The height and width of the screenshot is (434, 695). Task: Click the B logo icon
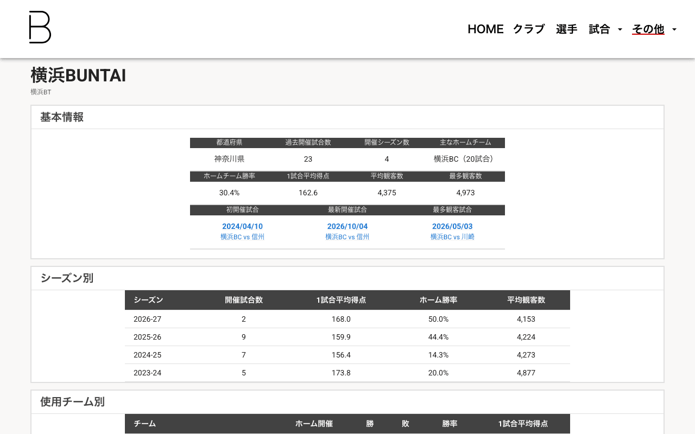coord(40,27)
